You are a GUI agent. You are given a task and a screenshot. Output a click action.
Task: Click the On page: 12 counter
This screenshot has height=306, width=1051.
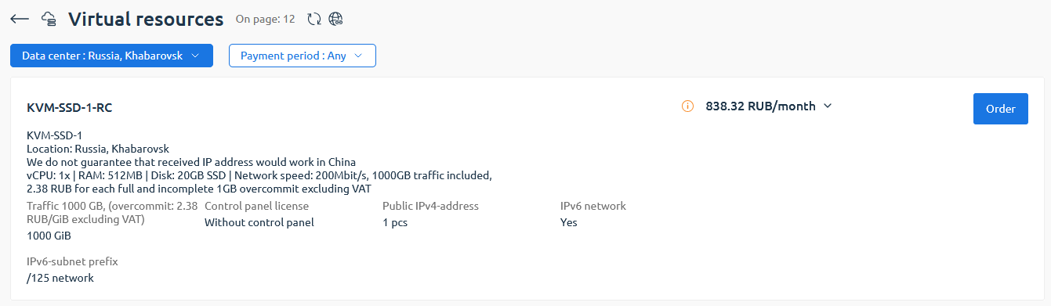point(265,20)
